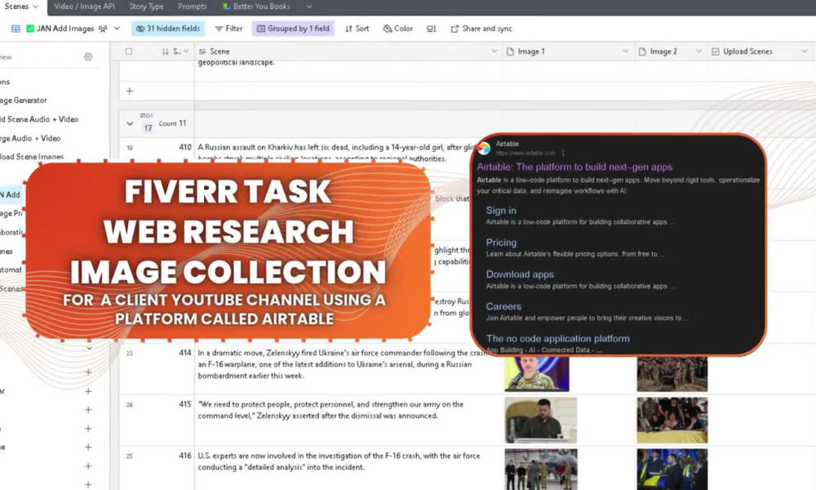Viewport: 816px width, 490px height.
Task: Open the Image 1 thumbnail in row 414
Action: point(537,373)
